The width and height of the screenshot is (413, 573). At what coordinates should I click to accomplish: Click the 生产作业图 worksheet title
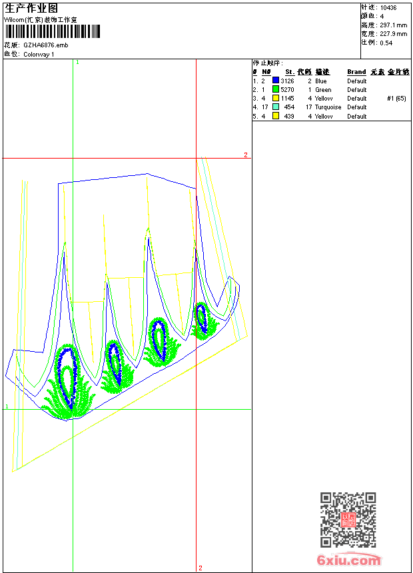(31, 8)
